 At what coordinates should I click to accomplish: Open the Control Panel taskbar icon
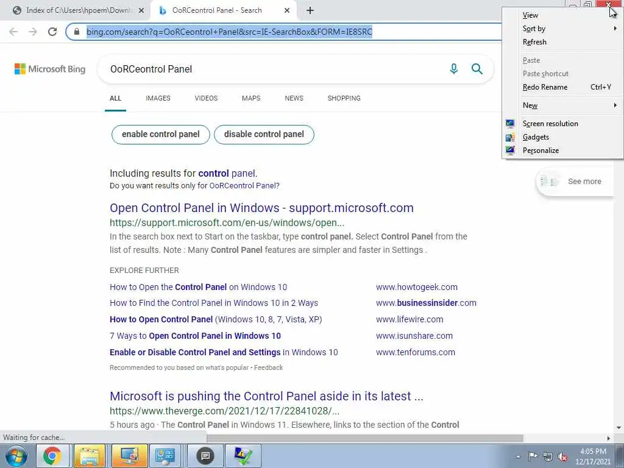click(165, 456)
